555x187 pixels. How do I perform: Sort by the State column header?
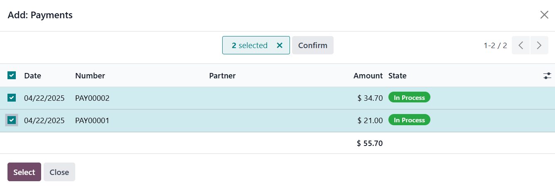pos(397,75)
